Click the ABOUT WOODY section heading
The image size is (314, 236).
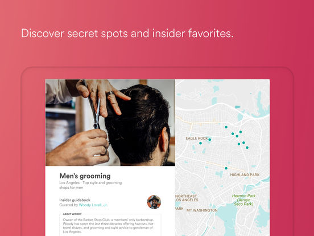tap(72, 214)
